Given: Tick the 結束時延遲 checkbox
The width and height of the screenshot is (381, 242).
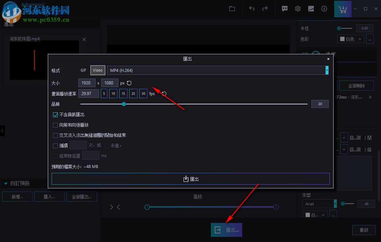Looking at the screenshot, I should click(x=55, y=156).
